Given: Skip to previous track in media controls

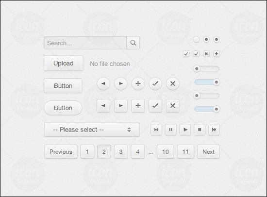Looking at the screenshot, I should 156,130.
